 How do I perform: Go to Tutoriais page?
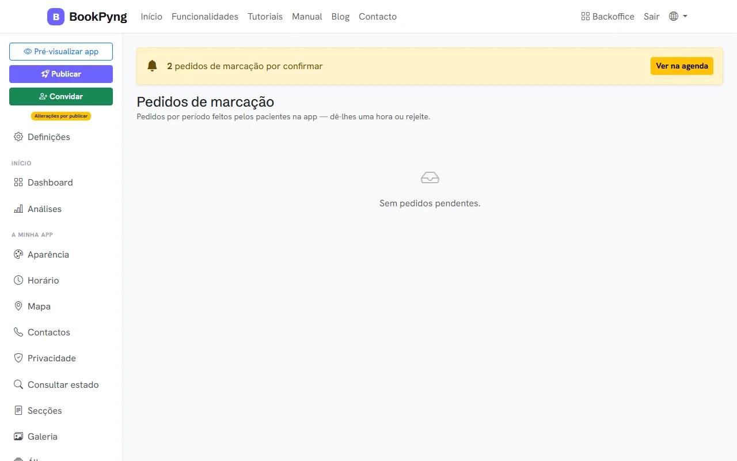(265, 17)
